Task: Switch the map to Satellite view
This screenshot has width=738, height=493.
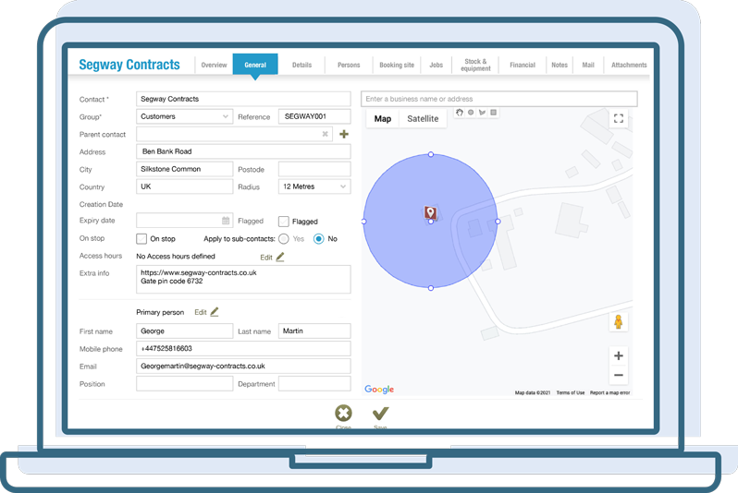Action: [x=423, y=119]
